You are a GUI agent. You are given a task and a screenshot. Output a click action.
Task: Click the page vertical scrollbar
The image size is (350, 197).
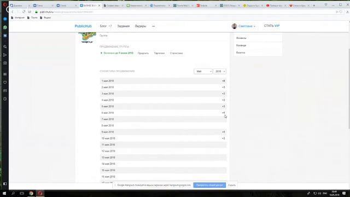point(349,88)
